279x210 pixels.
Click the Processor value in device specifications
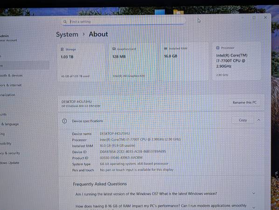pos(140,140)
